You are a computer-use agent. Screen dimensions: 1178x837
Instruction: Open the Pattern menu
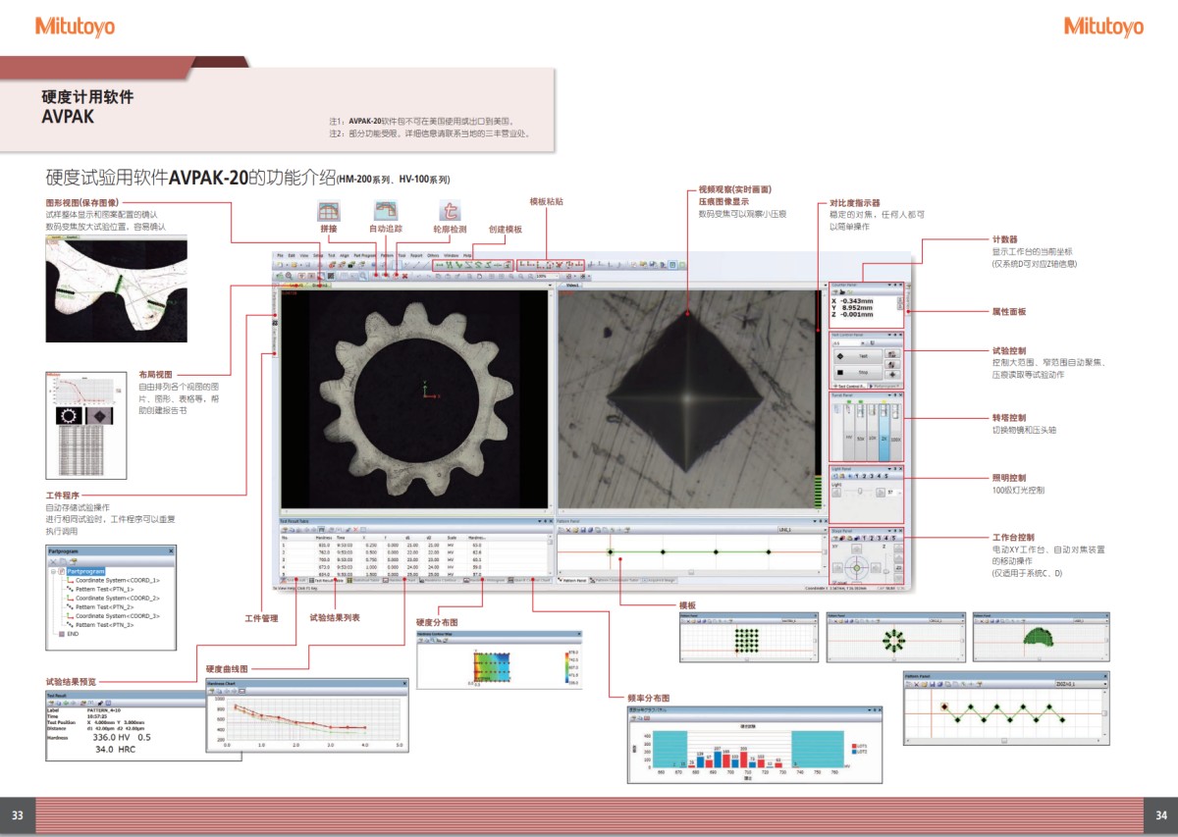387,255
